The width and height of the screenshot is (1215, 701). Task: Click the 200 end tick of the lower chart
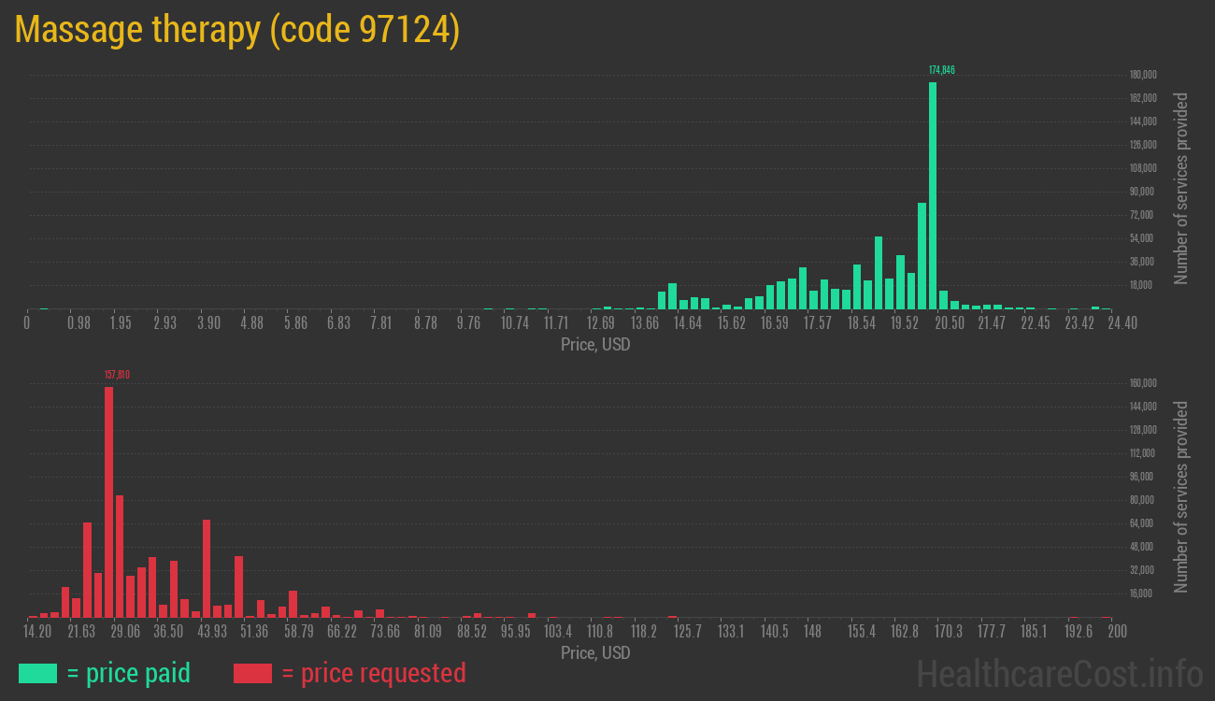[1115, 632]
